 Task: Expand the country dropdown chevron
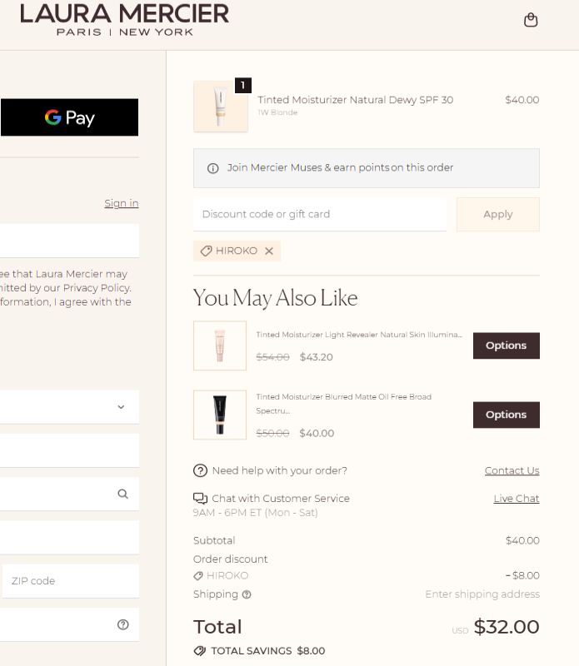[121, 407]
